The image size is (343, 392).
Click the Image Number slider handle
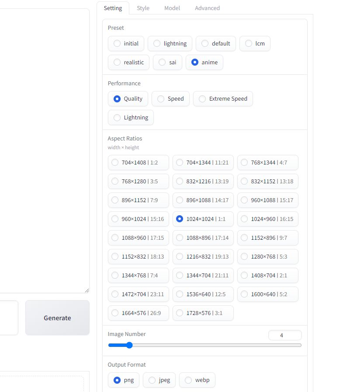[129, 345]
